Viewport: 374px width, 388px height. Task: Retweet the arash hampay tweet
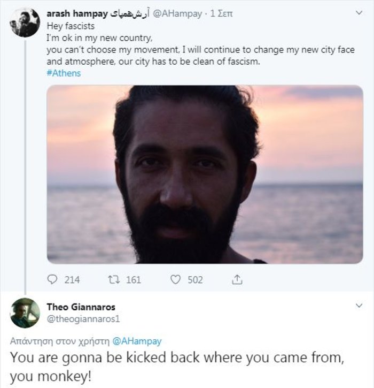(113, 279)
